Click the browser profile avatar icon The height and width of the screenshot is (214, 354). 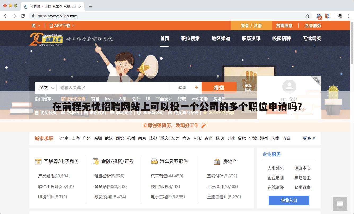[x=340, y=16]
